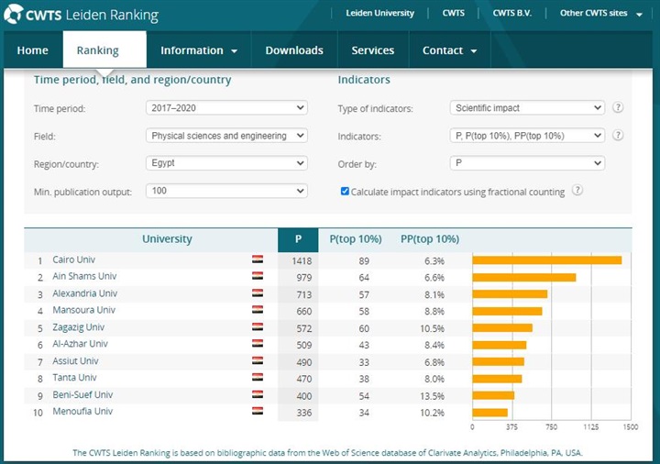Open Ain Shams Univ details
Image resolution: width=660 pixels, height=464 pixels.
85,277
